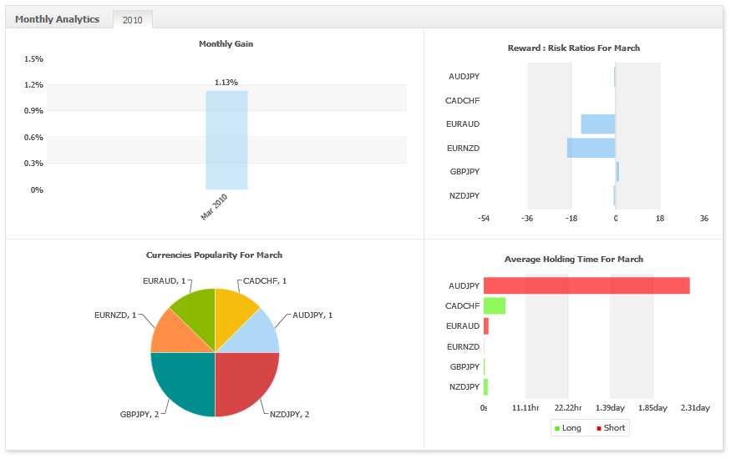Click the red Short legend marker
Image resolution: width=731 pixels, height=459 pixels.
click(599, 428)
